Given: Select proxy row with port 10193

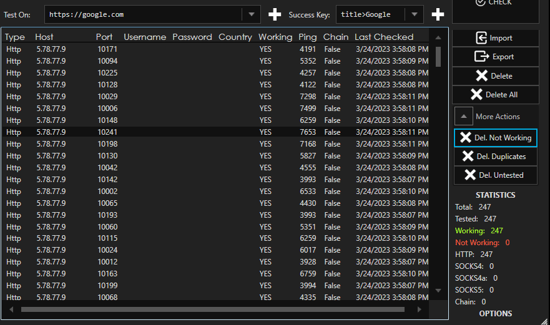Looking at the screenshot, I should (216, 215).
